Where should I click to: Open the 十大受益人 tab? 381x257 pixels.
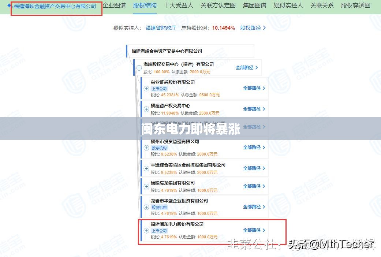pos(179,5)
